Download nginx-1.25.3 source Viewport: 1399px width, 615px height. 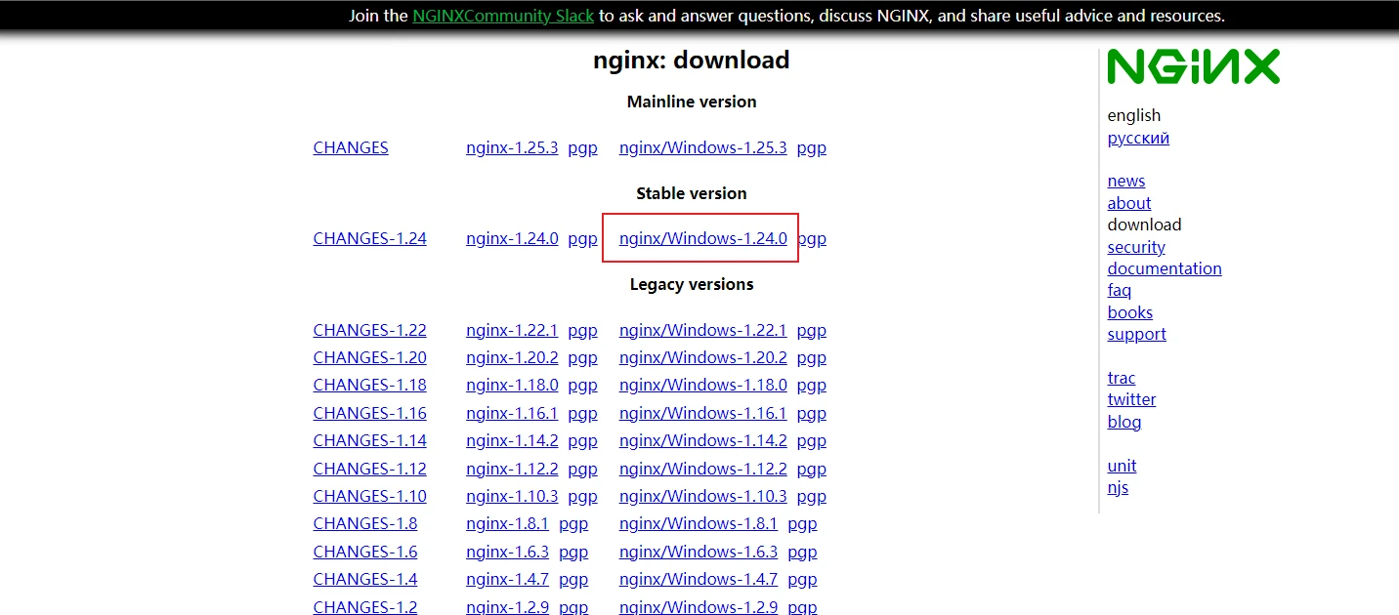(x=512, y=147)
